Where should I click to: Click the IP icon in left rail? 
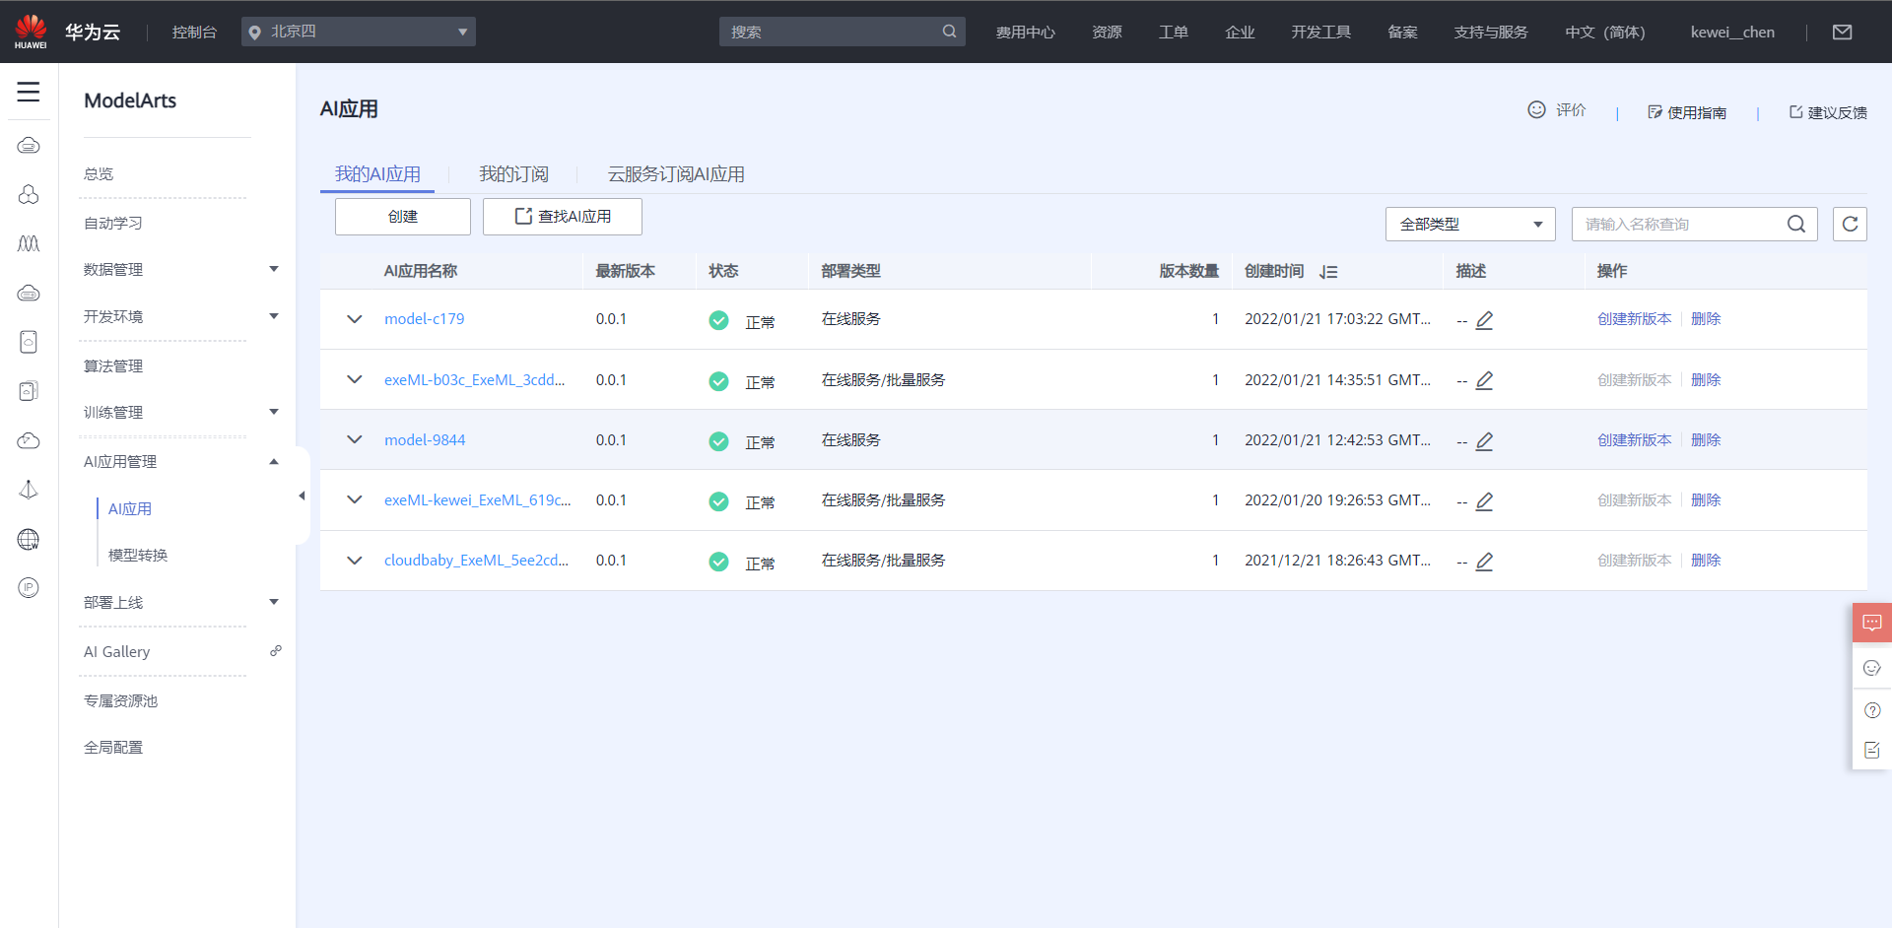[x=29, y=588]
